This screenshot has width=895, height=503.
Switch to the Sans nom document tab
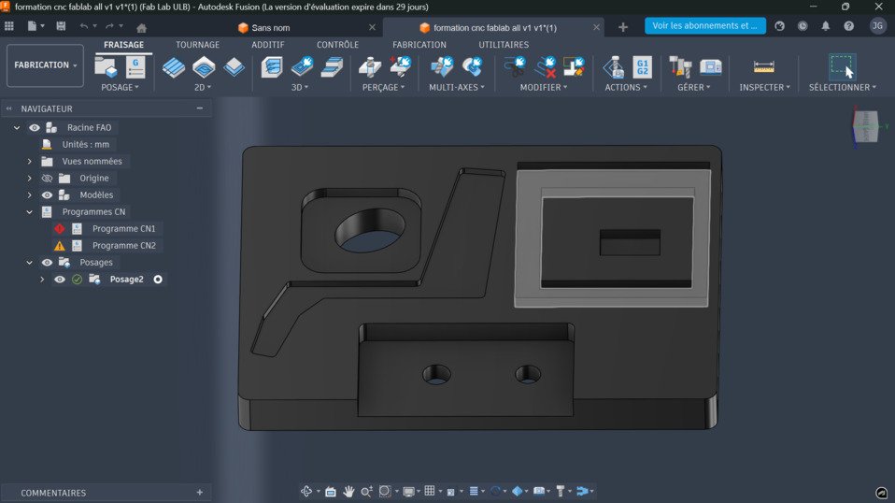click(x=271, y=27)
